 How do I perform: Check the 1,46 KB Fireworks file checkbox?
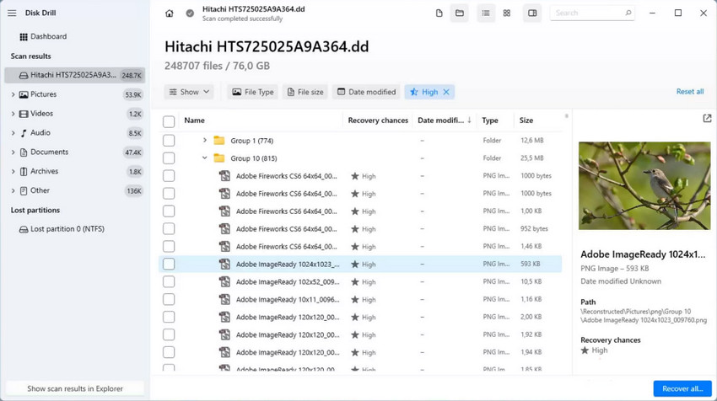click(169, 247)
